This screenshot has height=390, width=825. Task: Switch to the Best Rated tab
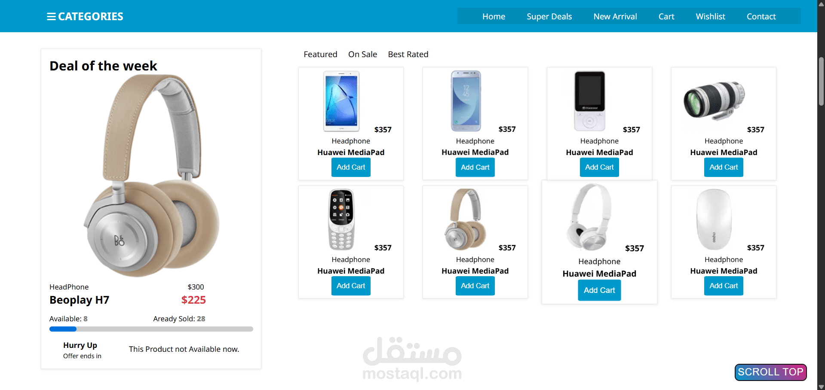tap(408, 55)
